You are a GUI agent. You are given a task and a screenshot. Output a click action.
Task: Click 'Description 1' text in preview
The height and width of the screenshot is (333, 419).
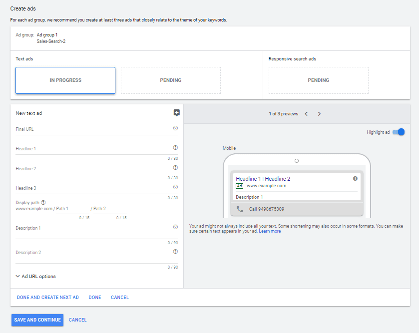point(249,197)
